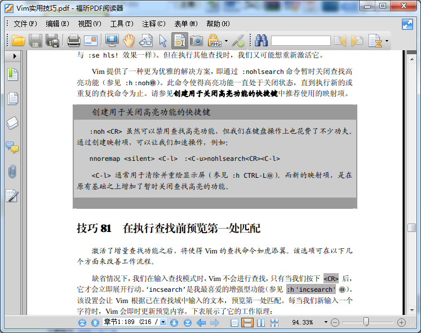The image size is (421, 333).
Task: Click the RMS lock protection icon
Action: click(x=214, y=41)
